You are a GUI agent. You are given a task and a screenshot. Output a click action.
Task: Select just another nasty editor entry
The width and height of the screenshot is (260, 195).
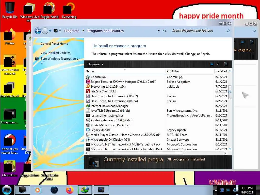pyautogui.click(x=107, y=116)
